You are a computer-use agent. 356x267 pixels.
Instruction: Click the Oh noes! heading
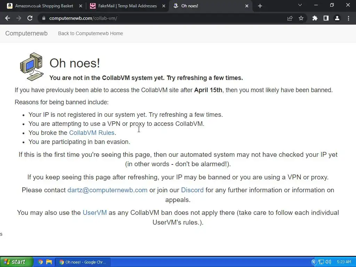point(75,63)
